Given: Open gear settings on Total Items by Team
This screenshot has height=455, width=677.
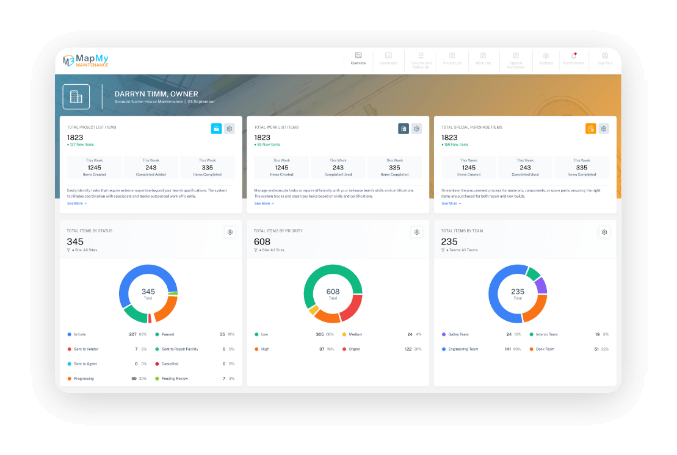Looking at the screenshot, I should click(604, 232).
